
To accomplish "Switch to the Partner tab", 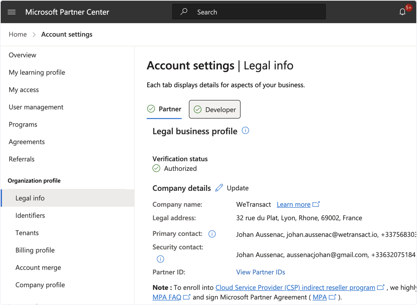I will [164, 109].
